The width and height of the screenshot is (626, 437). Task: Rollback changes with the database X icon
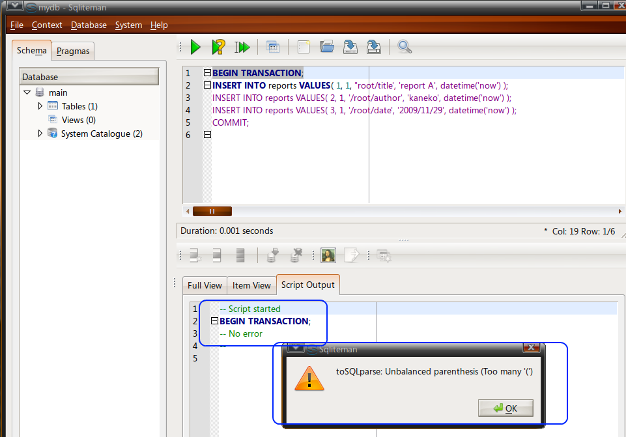coord(296,255)
